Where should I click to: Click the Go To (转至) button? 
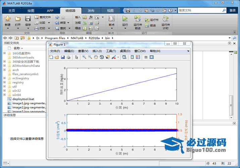coord(60,23)
